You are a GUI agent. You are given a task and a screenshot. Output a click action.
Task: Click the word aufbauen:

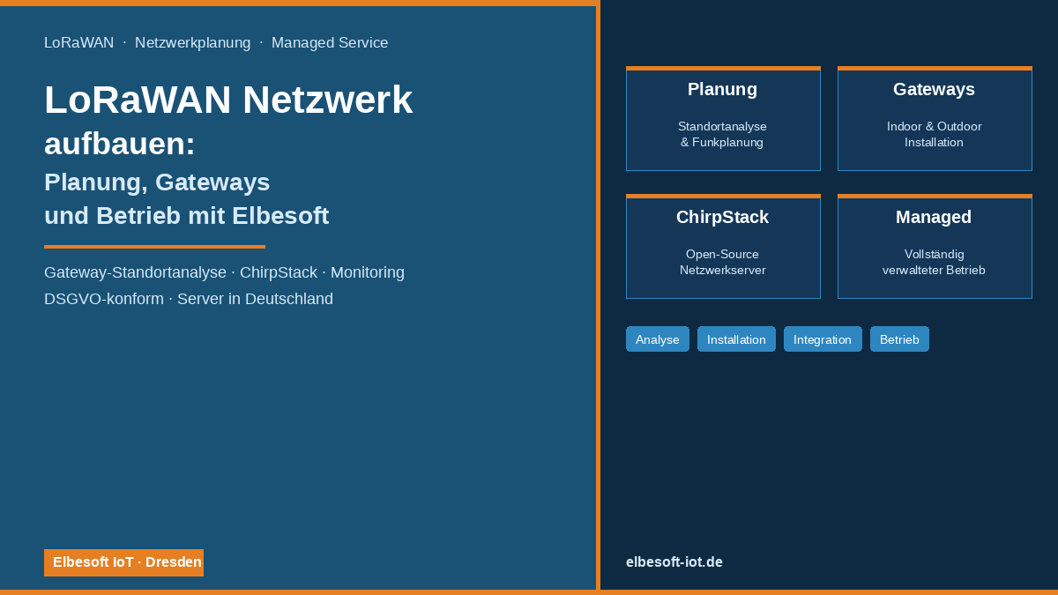[120, 144]
